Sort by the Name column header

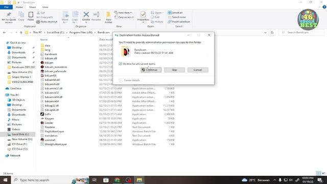tap(44, 39)
